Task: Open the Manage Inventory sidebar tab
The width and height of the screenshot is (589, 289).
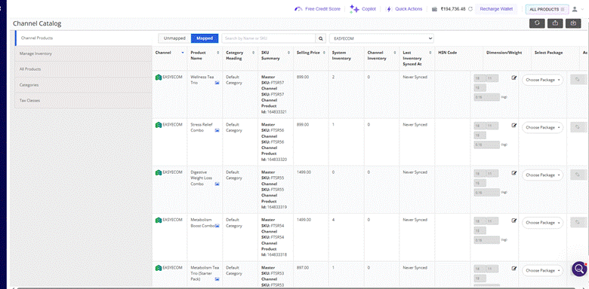Action: 83,53
